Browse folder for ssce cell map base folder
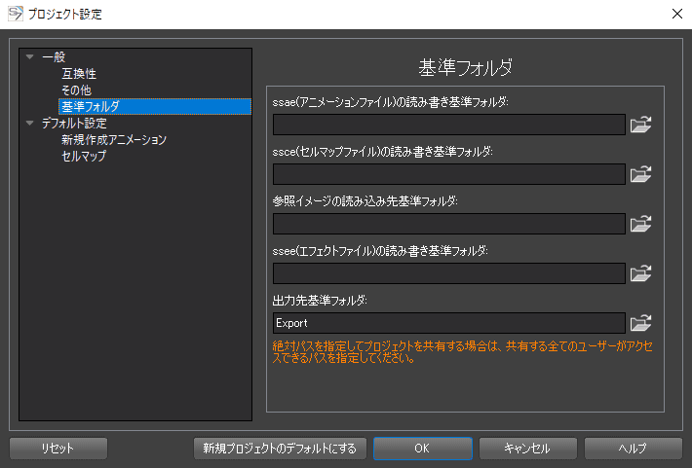Viewport: 692px width, 468px height. point(640,174)
